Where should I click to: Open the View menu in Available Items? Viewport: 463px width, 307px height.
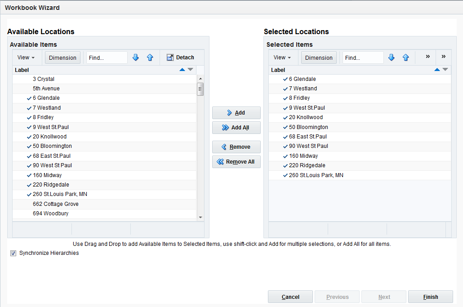point(26,58)
